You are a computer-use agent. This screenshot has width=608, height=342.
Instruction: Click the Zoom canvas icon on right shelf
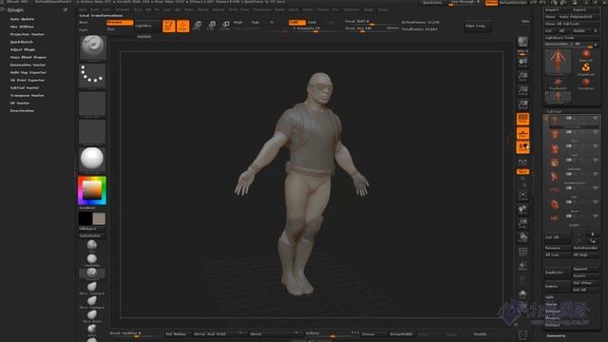pyautogui.click(x=522, y=76)
